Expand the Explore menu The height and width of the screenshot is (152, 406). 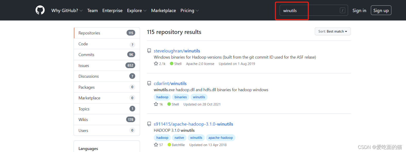(x=137, y=11)
